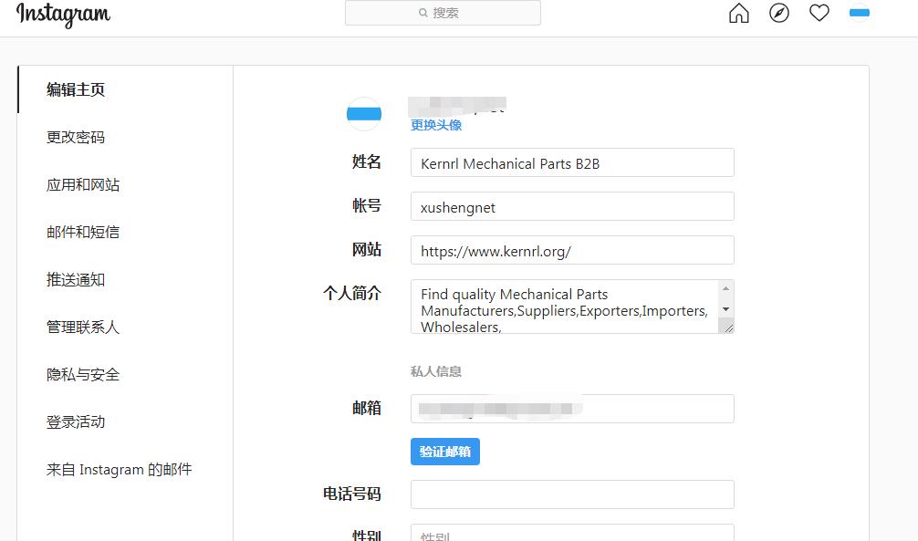This screenshot has width=918, height=541.
Task: Click the profile avatar in the top-right corner
Action: point(859,13)
